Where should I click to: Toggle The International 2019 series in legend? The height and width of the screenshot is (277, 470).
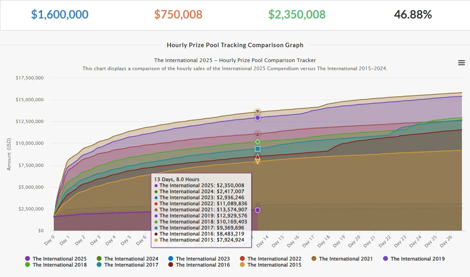pos(414,259)
